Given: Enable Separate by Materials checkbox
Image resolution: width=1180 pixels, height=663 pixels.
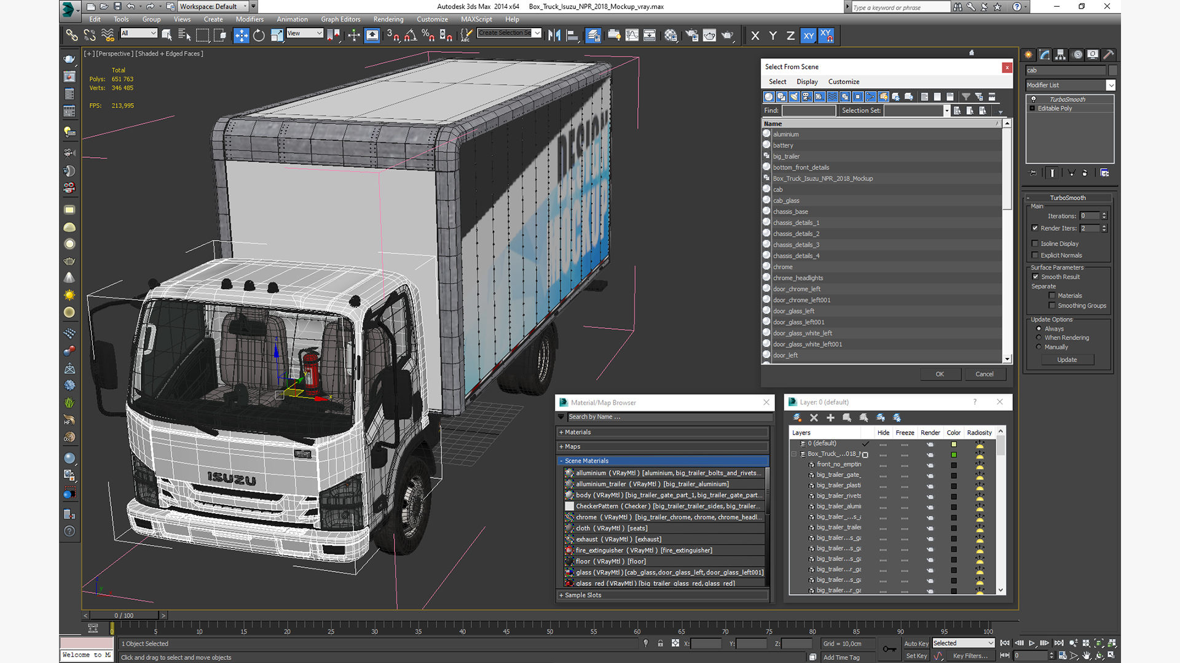Looking at the screenshot, I should 1052,296.
